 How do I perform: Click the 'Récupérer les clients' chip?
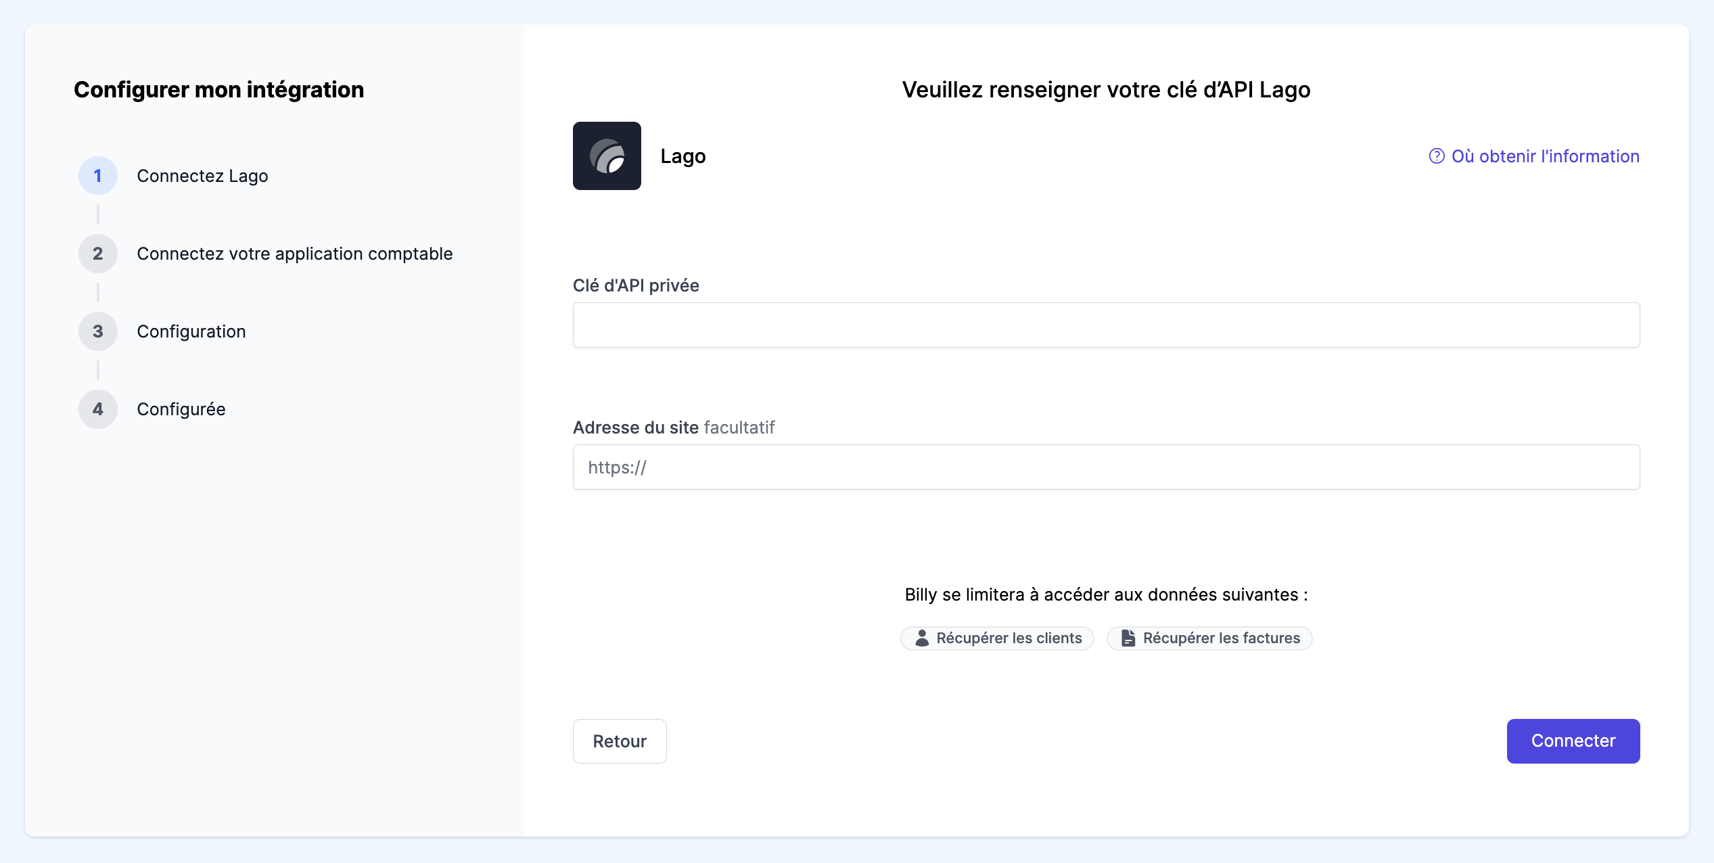pyautogui.click(x=997, y=638)
